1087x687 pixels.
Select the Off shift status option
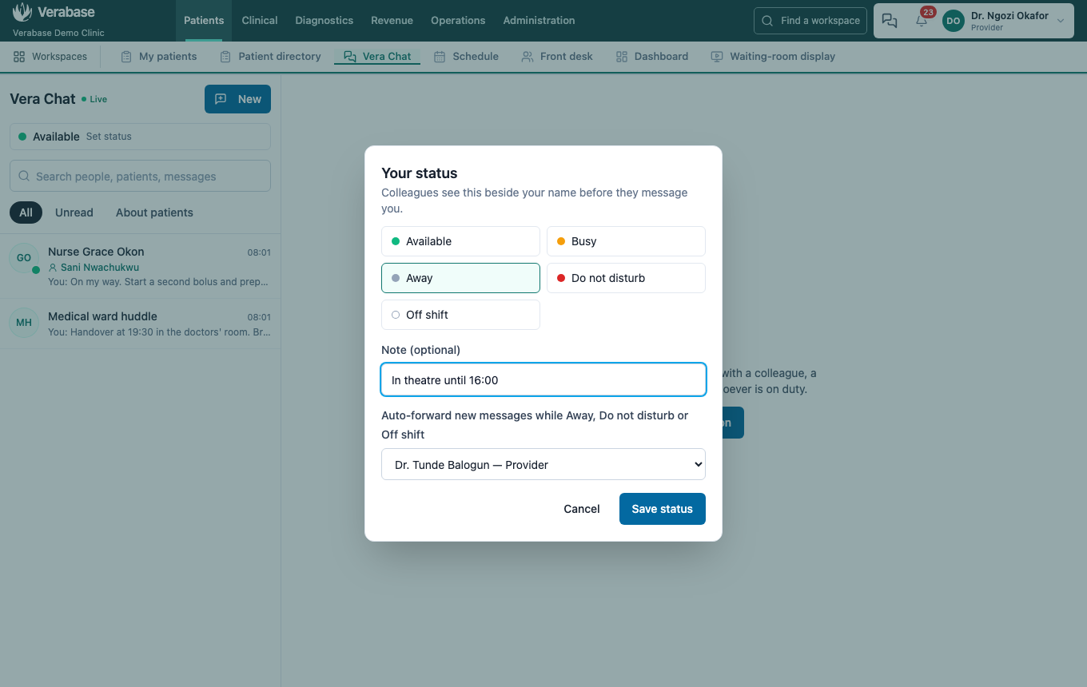(x=460, y=315)
